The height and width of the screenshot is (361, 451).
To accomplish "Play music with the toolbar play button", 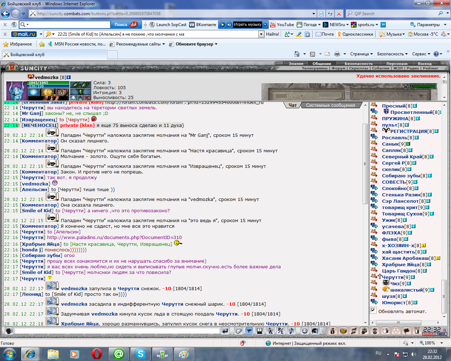I will click(x=223, y=25).
